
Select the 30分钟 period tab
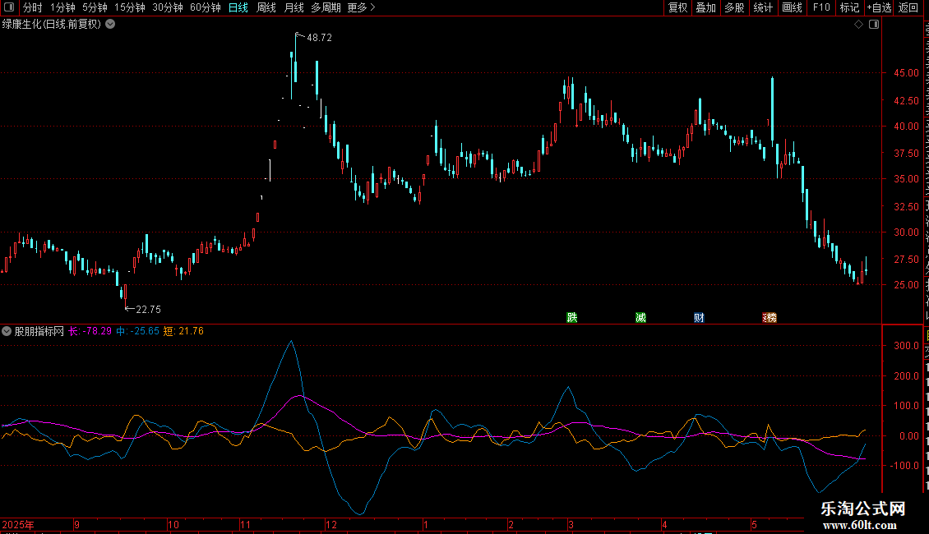point(167,7)
